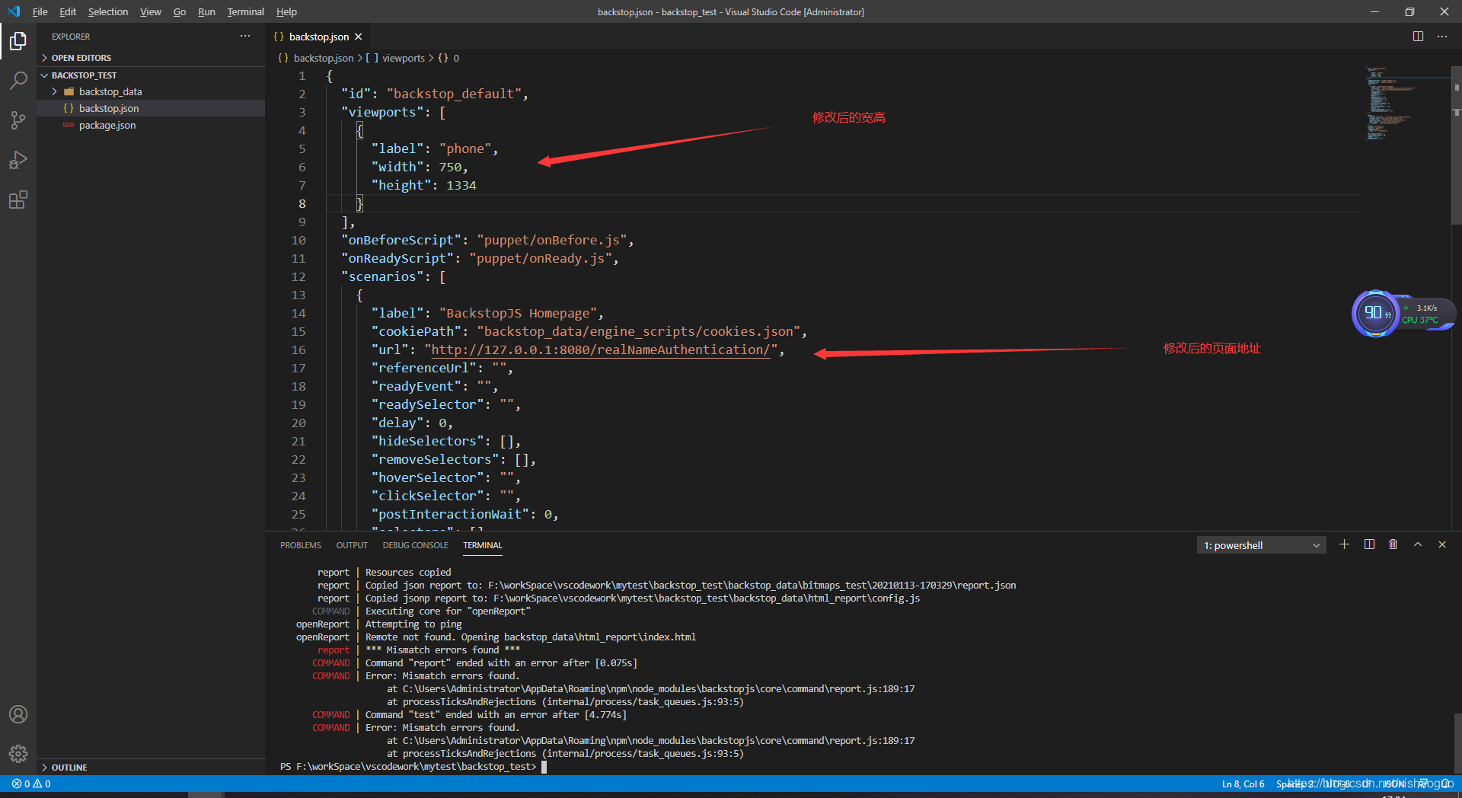Expand the OPEN EDITORS section
The height and width of the screenshot is (798, 1462).
151,58
